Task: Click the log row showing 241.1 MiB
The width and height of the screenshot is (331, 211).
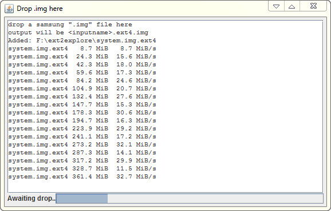Action: (x=82, y=137)
